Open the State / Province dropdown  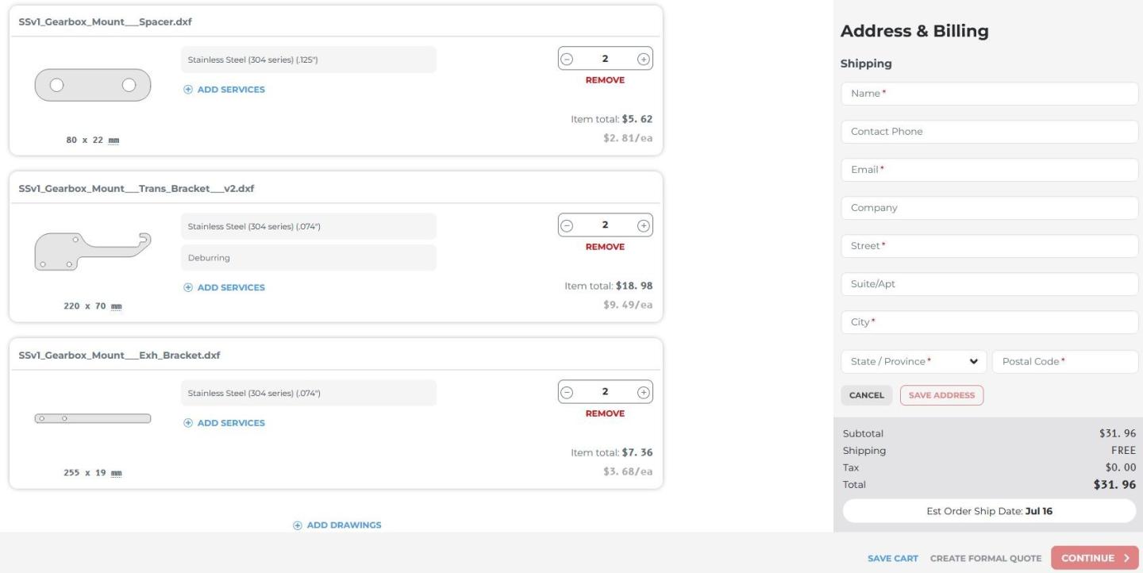[913, 362]
